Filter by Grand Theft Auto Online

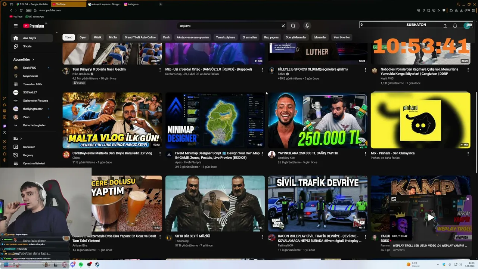(x=140, y=37)
